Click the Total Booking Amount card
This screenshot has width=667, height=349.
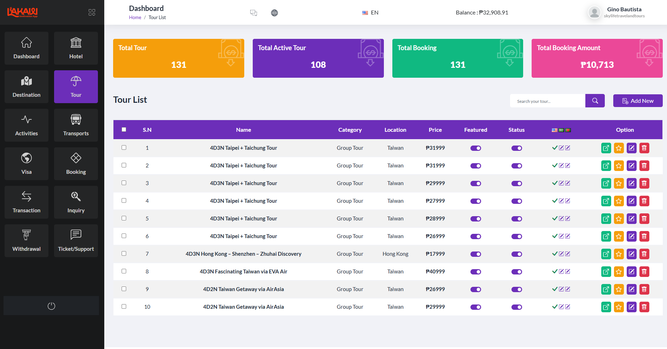click(x=597, y=58)
